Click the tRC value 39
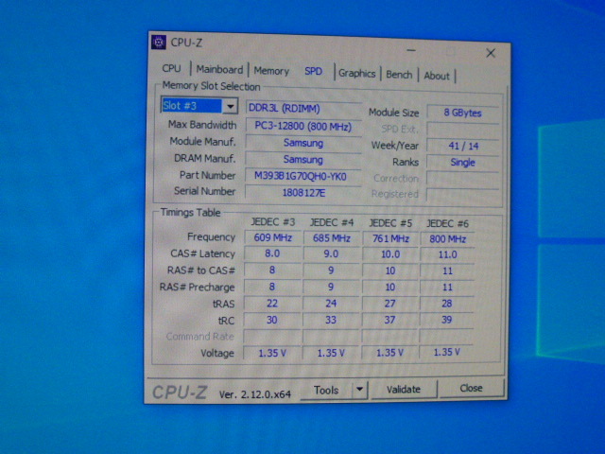Screen dimensions: 605x454 447,320
